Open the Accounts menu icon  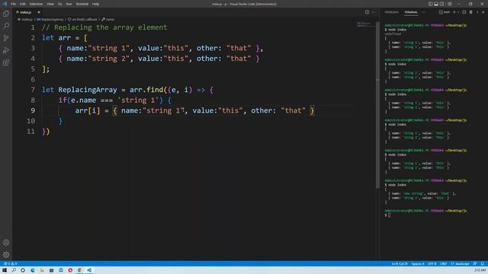pyautogui.click(x=6, y=243)
